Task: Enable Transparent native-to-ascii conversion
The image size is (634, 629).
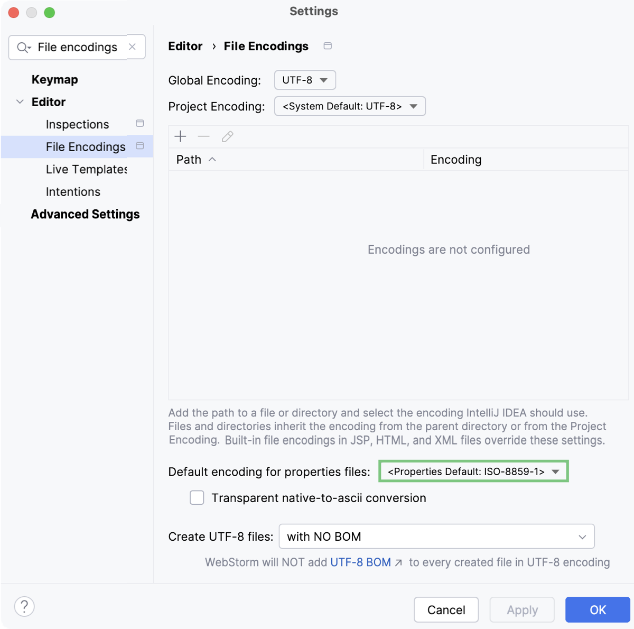Action: click(x=197, y=497)
